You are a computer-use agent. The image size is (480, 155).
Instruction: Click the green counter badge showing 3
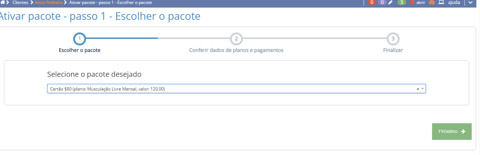pos(401,3)
